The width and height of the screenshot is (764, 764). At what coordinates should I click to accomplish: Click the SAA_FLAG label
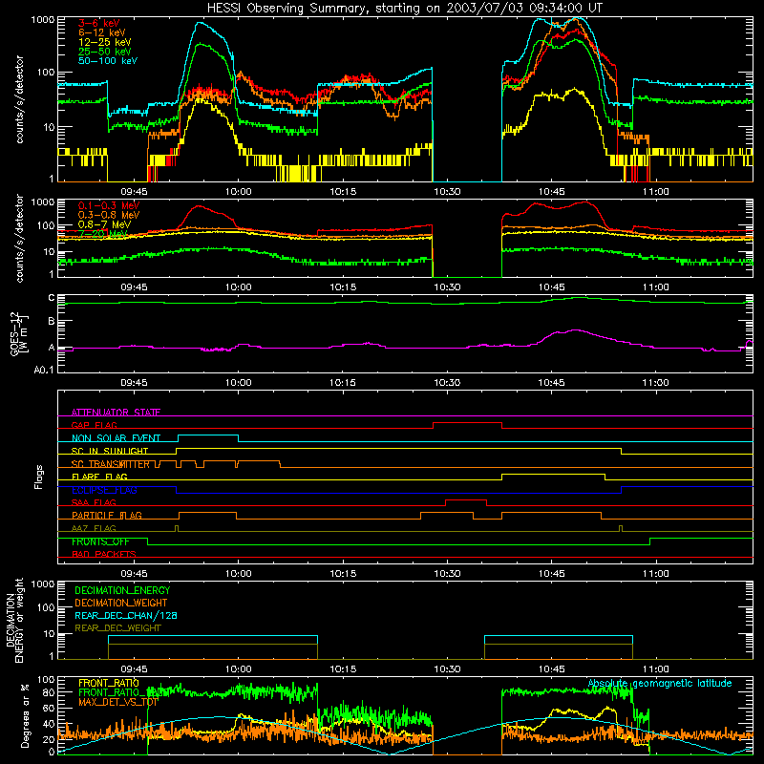(94, 503)
